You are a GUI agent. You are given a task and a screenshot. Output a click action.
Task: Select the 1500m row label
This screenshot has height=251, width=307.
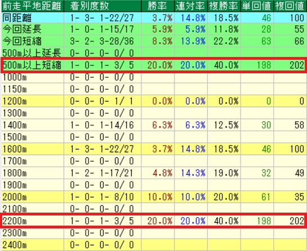(15, 137)
